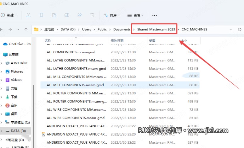
Task: Navigate to Public breadcrumb
Action: tap(102, 29)
